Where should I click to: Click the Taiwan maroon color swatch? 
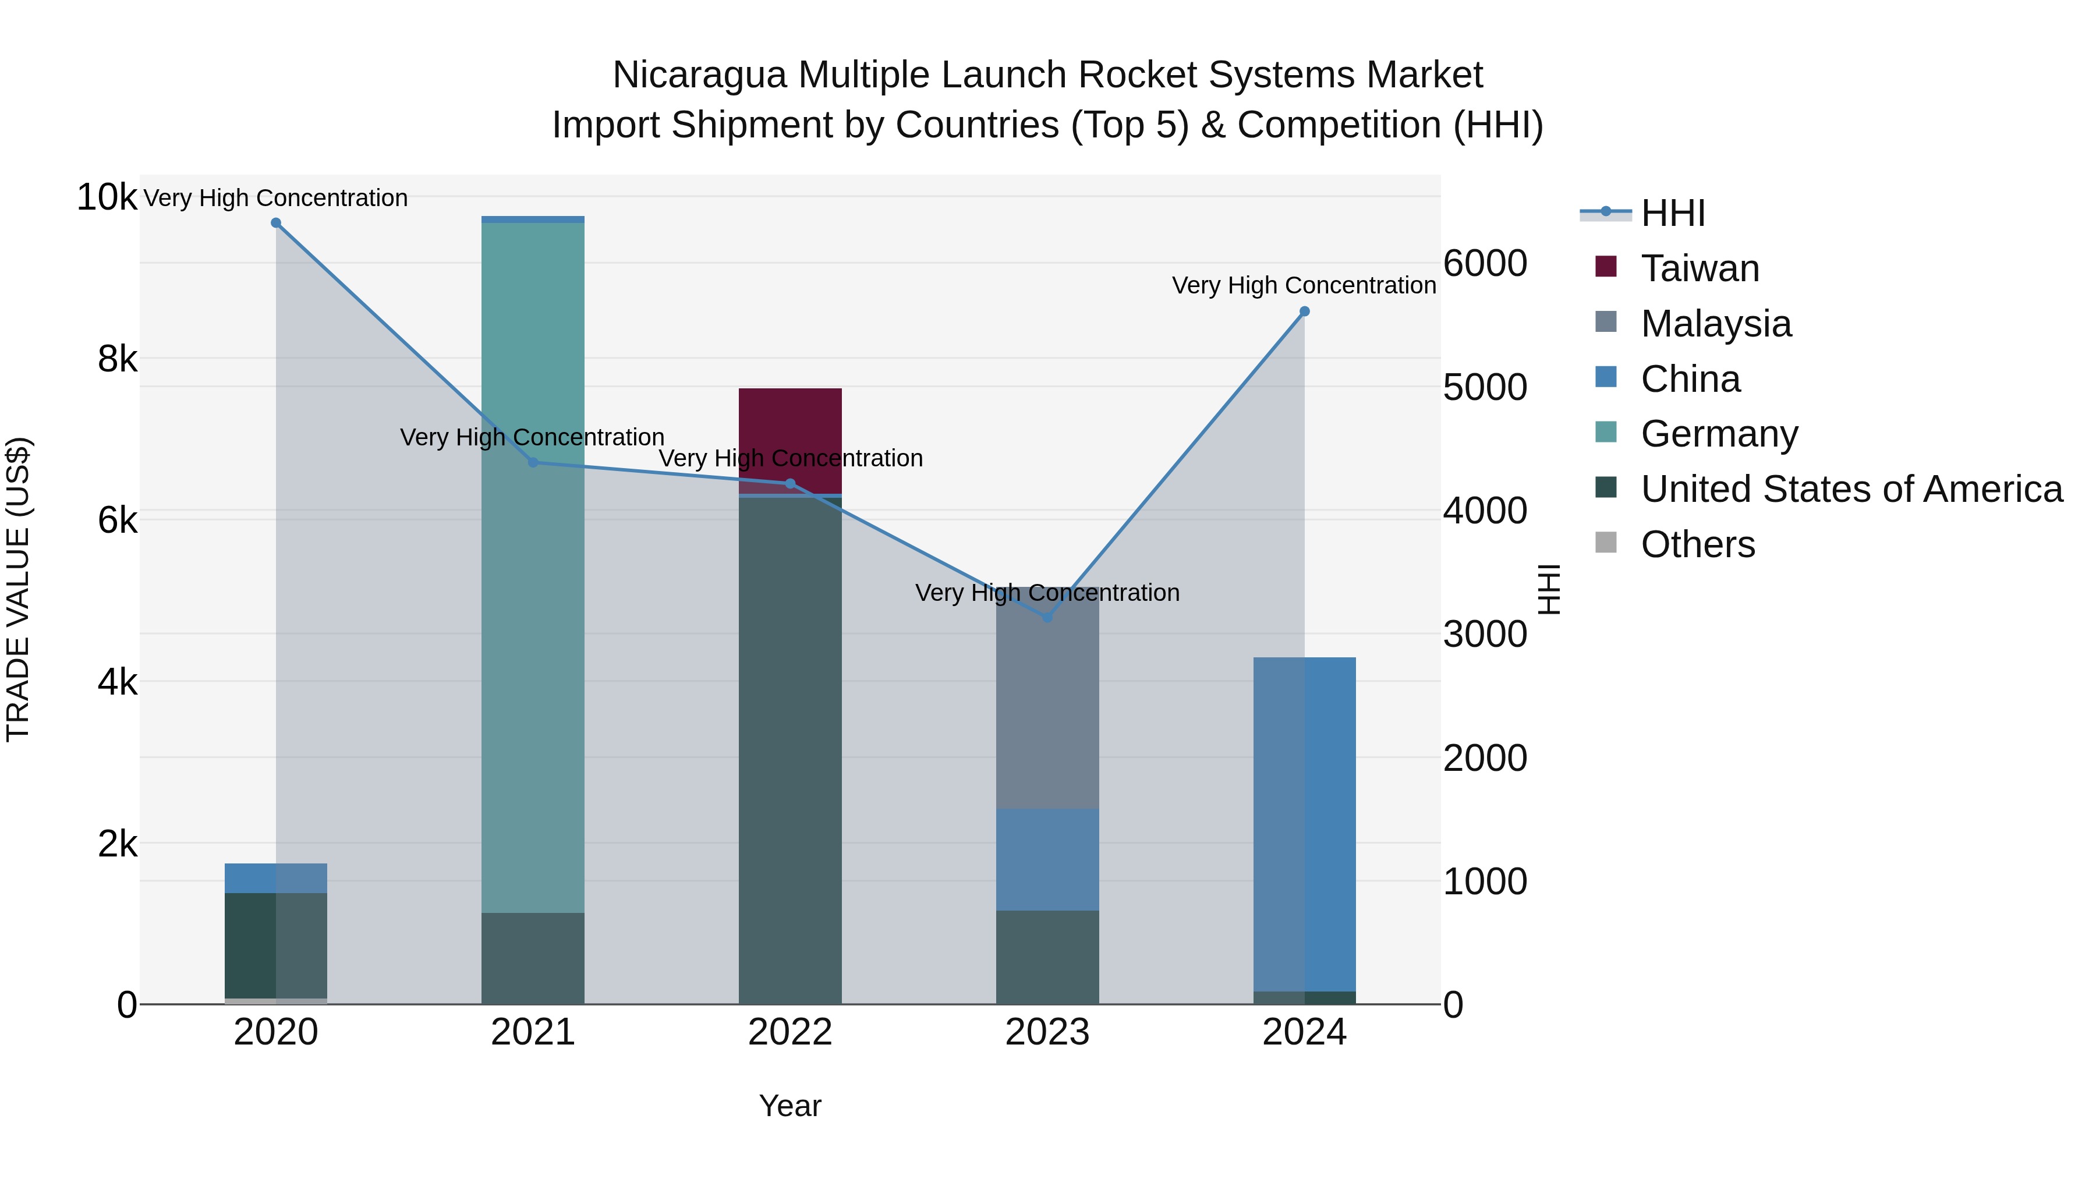(x=1606, y=266)
